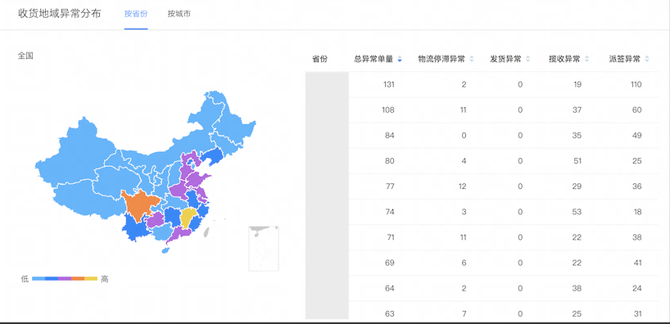The image size is (670, 324).
Task: Click the orange segment in legend bar
Action: point(78,279)
